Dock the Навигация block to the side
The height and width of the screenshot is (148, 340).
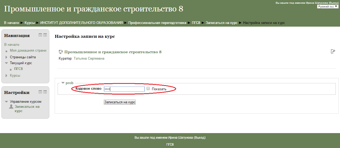[45, 35]
